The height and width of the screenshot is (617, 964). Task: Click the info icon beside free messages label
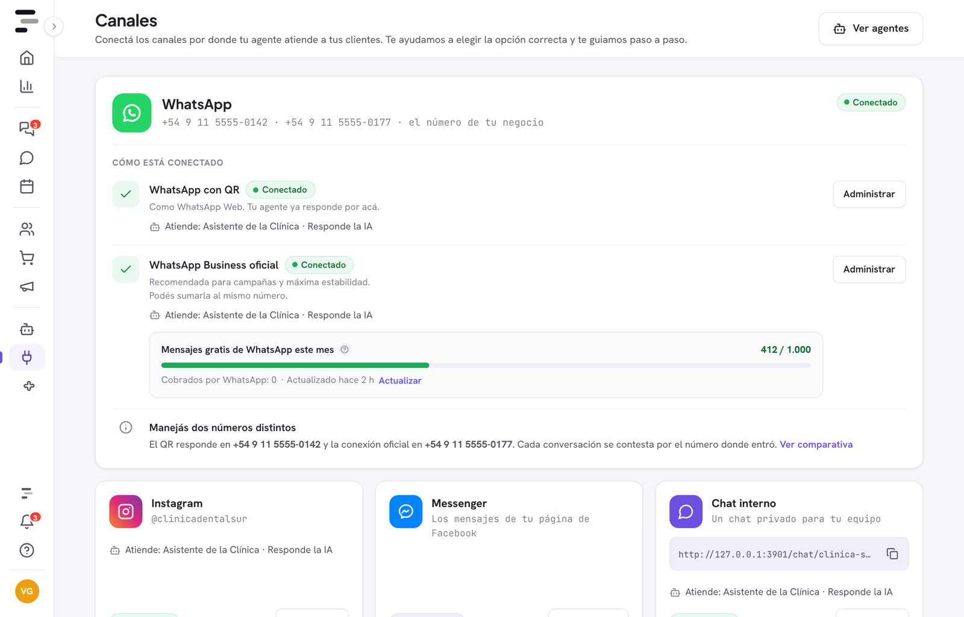click(x=345, y=350)
